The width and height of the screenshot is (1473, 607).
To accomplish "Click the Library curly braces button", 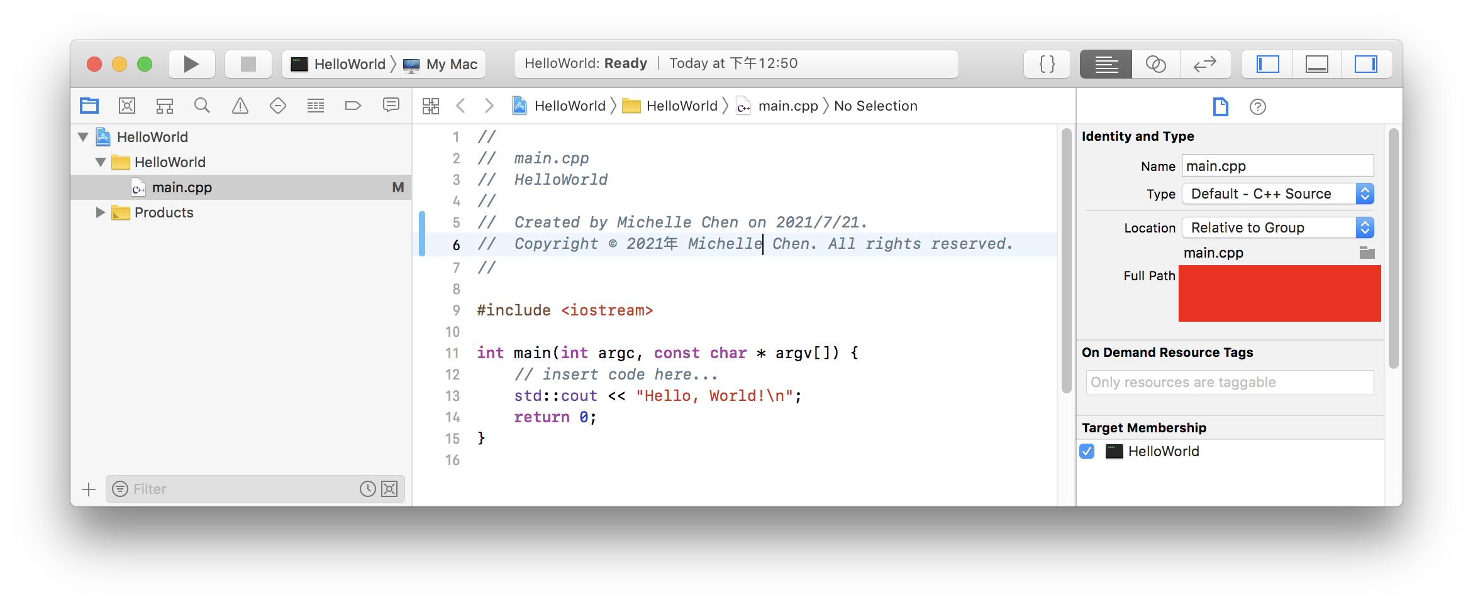I will (1047, 64).
